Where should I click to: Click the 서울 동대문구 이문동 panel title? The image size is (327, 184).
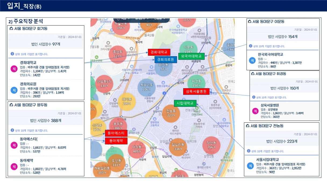point(268,22)
